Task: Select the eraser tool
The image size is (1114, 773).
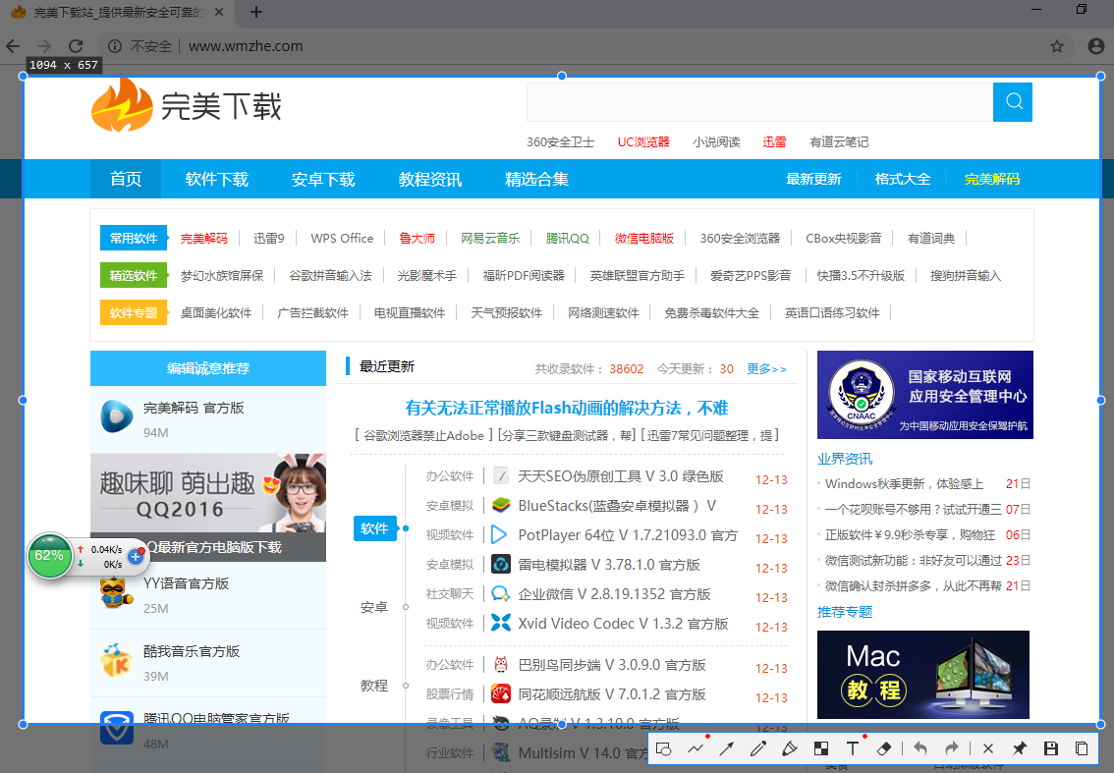Action: (883, 747)
